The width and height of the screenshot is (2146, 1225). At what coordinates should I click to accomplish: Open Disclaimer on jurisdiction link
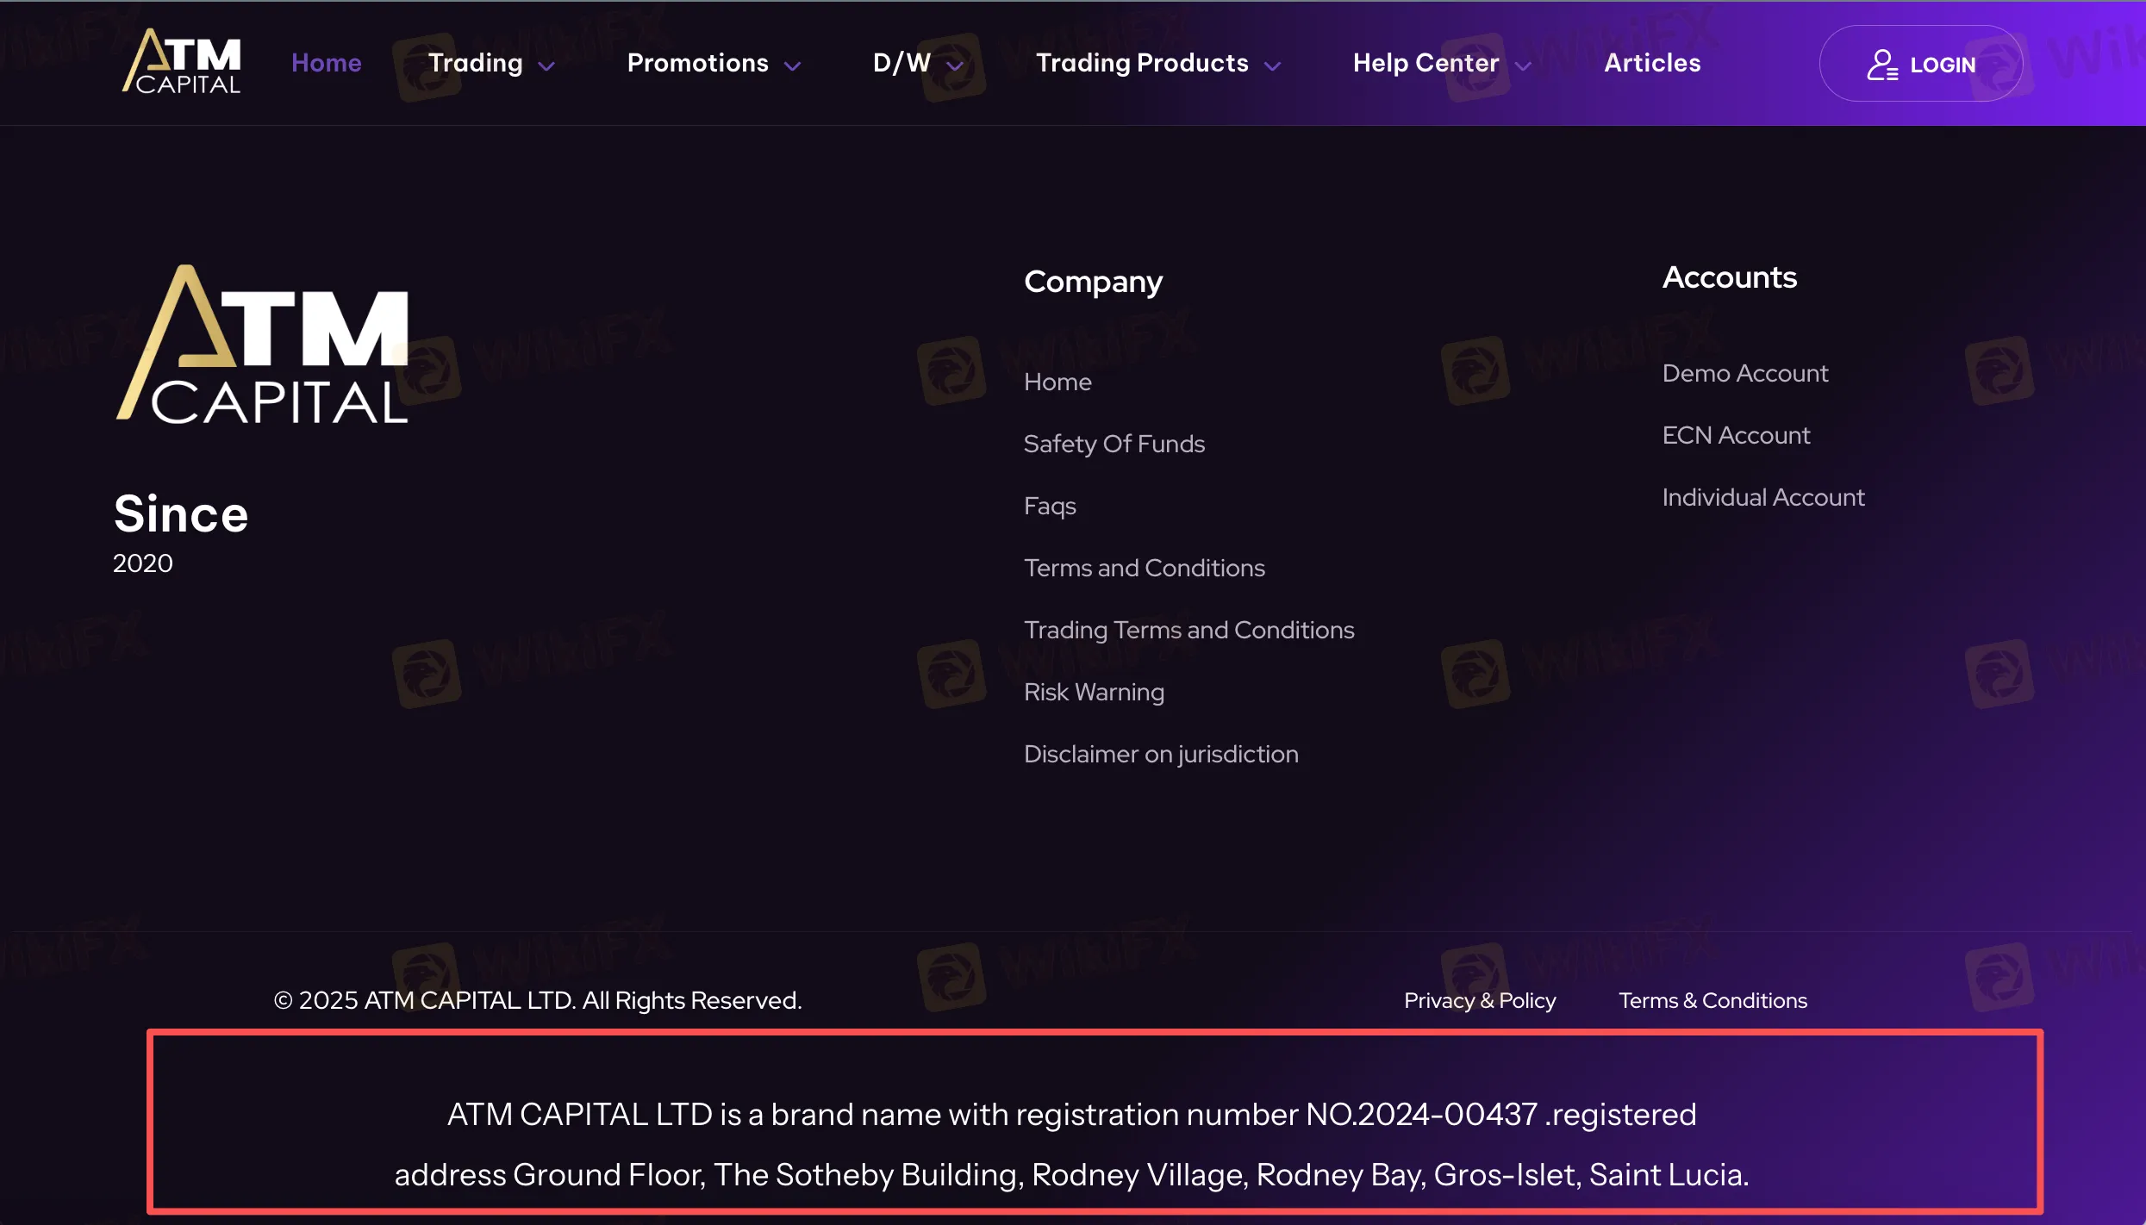[1160, 754]
